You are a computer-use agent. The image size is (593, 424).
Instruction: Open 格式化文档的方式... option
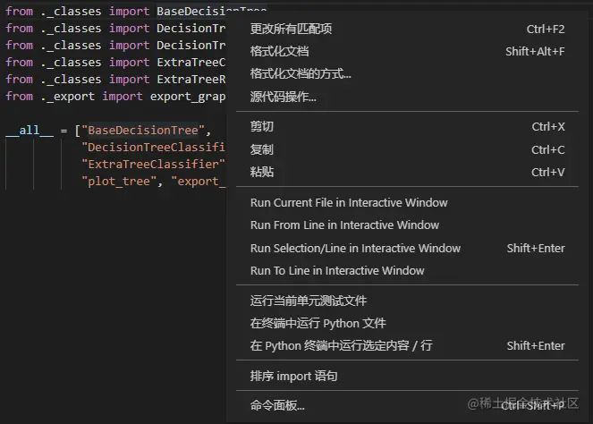point(407,73)
